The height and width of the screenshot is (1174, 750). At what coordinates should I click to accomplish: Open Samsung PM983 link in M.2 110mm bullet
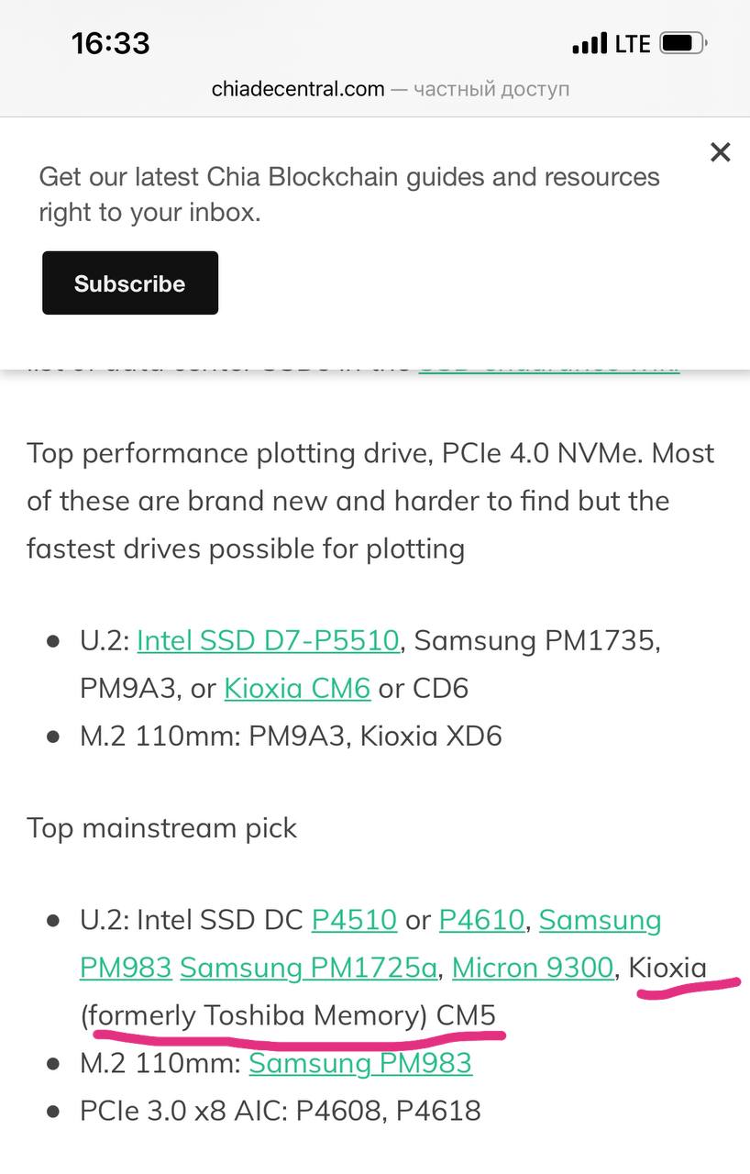click(x=360, y=1063)
